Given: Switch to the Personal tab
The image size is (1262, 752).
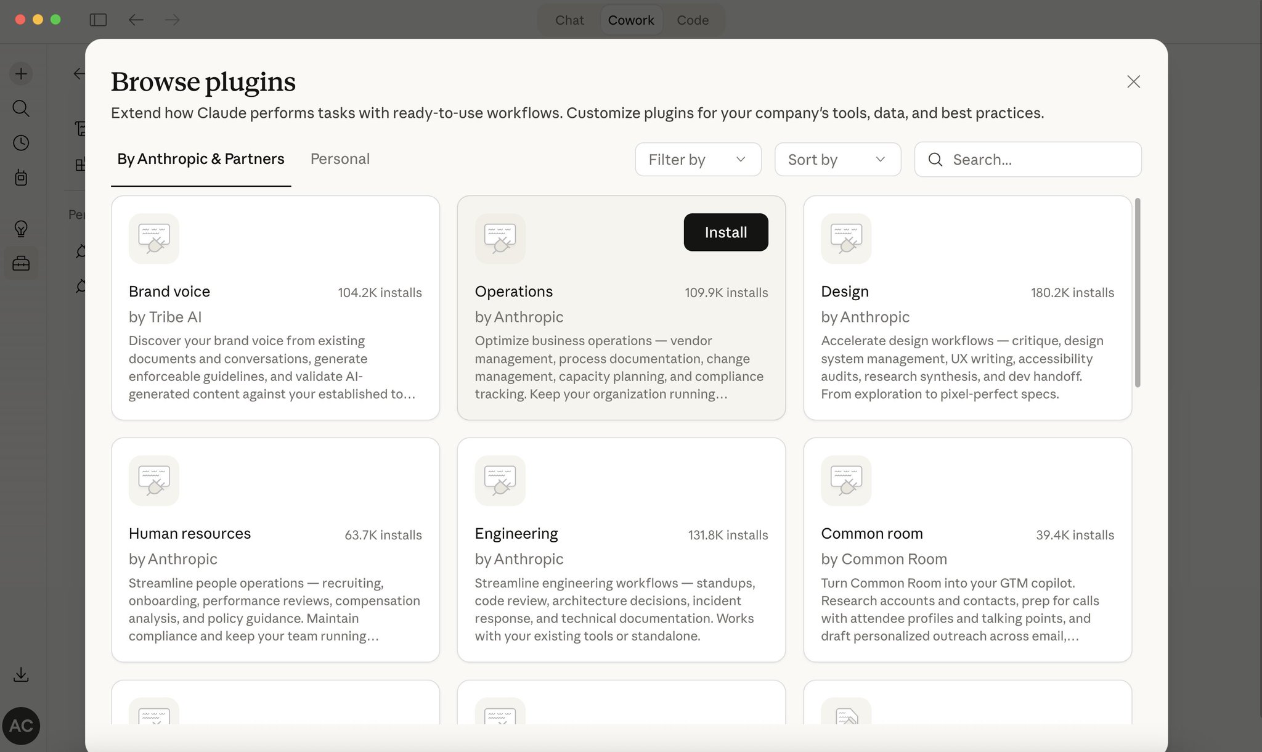Looking at the screenshot, I should click(340, 159).
